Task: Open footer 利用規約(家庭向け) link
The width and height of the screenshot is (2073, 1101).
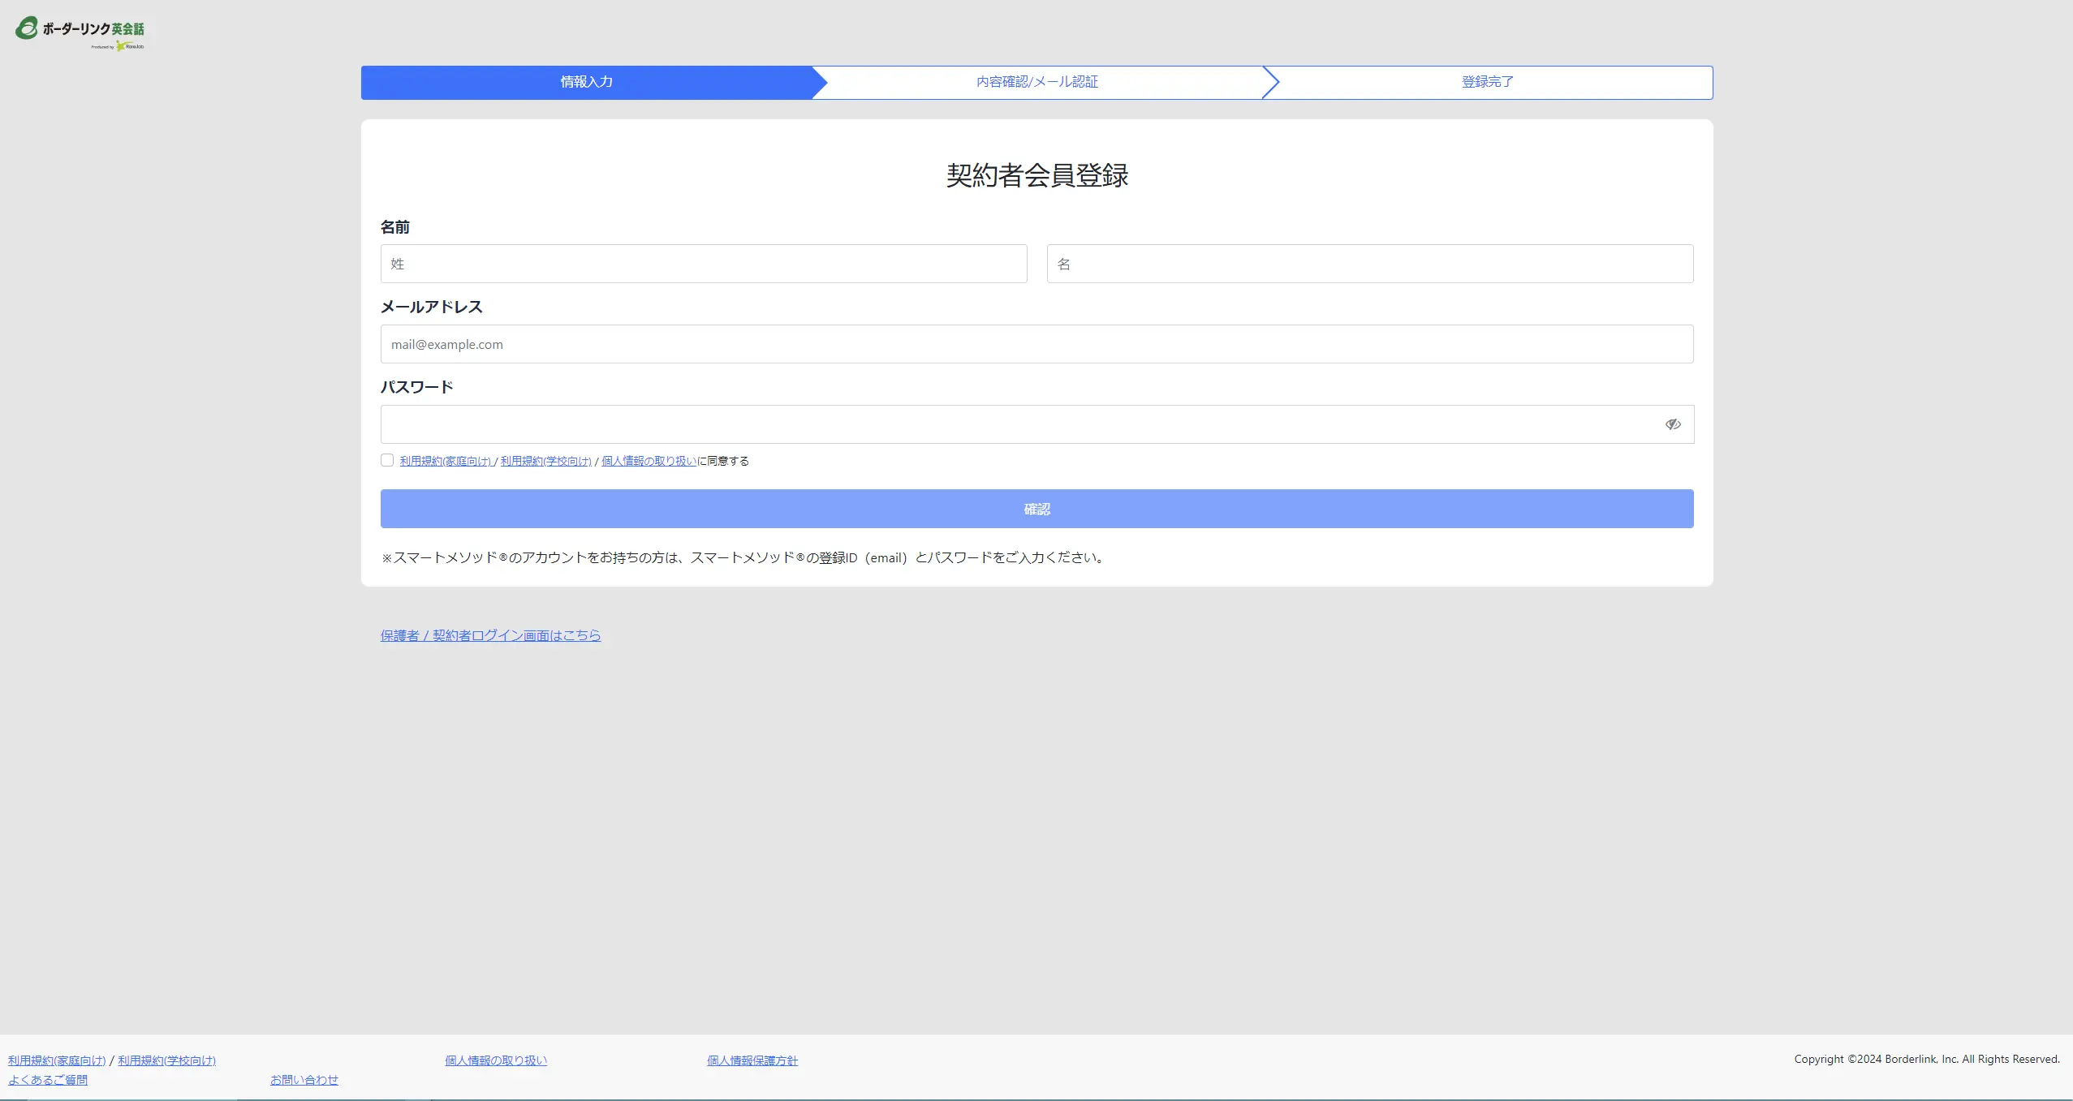Action: pyautogui.click(x=57, y=1060)
